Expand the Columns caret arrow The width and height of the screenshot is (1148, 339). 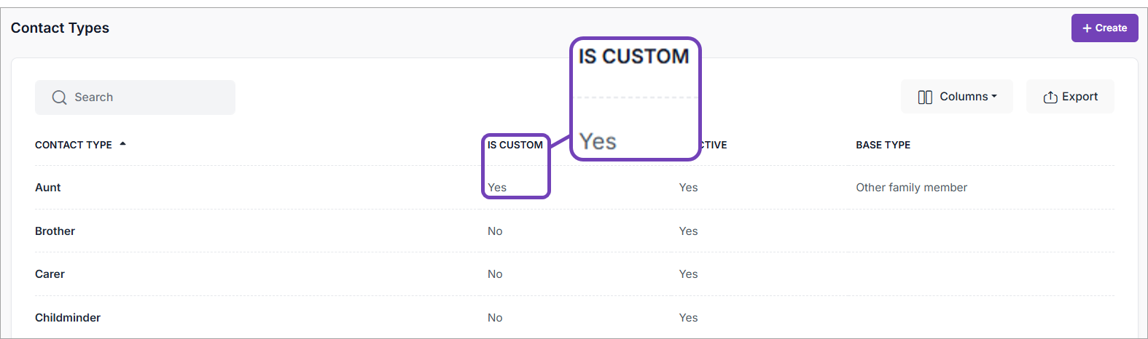click(x=994, y=96)
